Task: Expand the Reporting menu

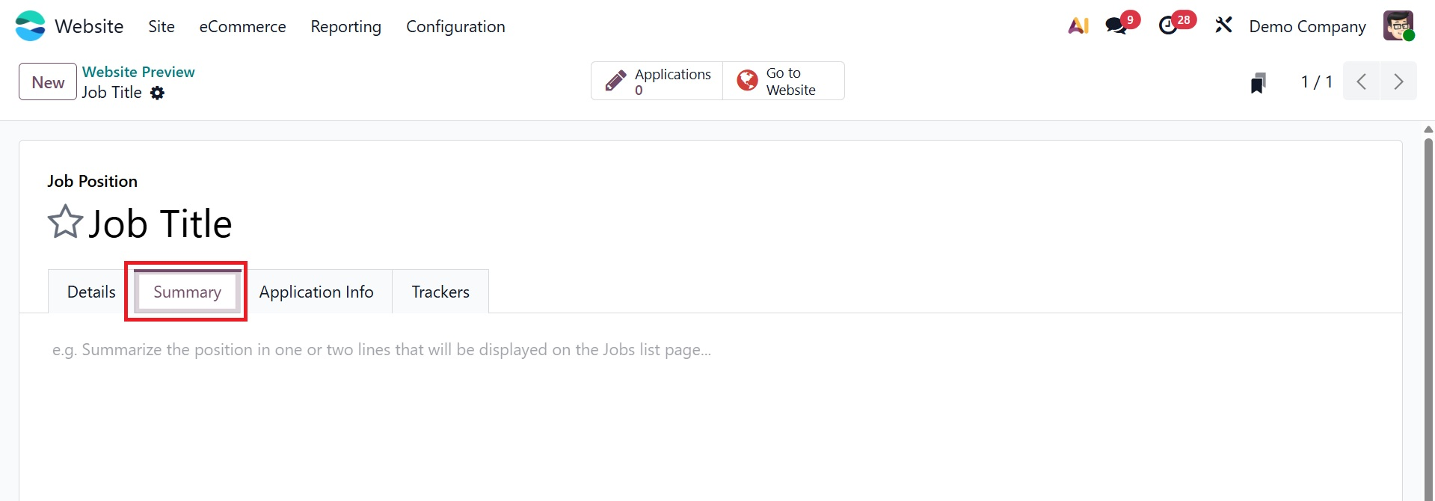Action: coord(345,27)
